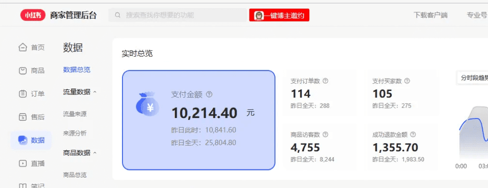The height and width of the screenshot is (188, 488).
Task: Open the 流量来源 page
Action: click(75, 114)
